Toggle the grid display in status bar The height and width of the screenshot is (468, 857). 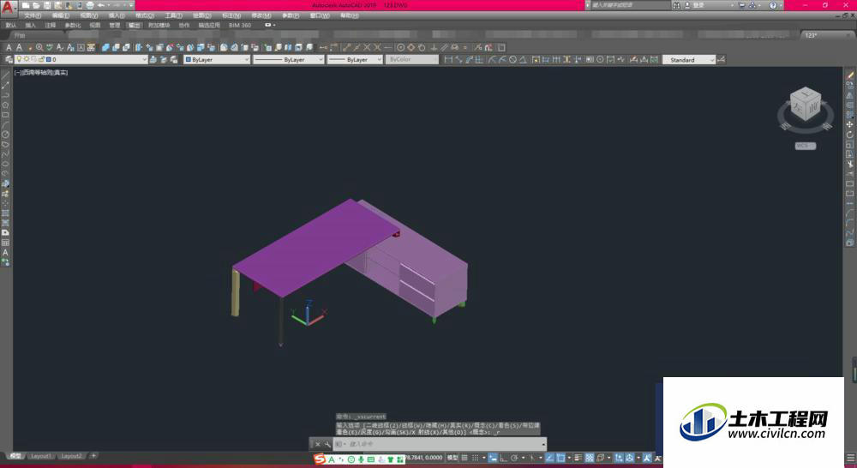[x=464, y=458]
